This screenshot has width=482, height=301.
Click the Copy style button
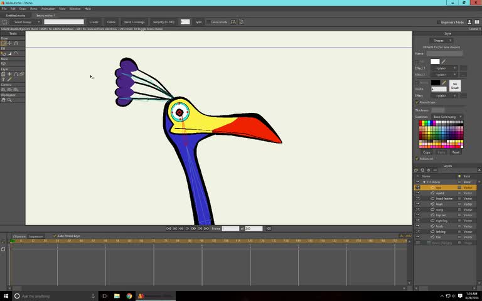pos(427,152)
